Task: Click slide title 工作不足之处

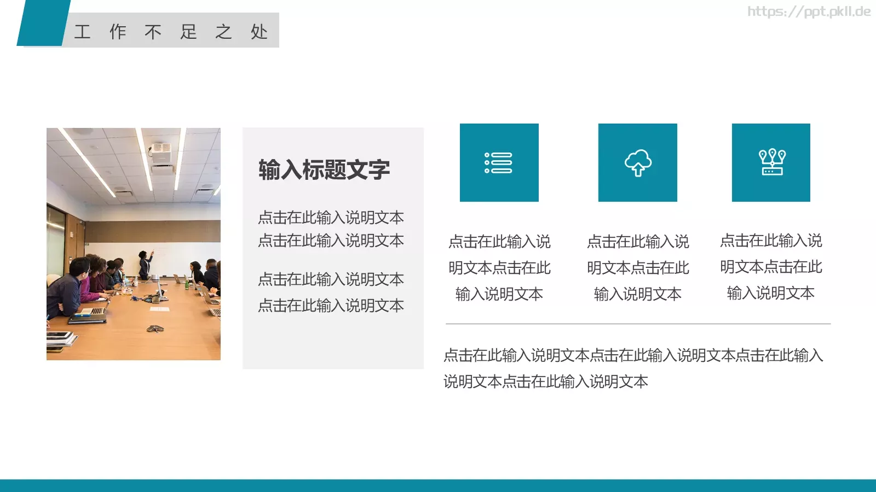Action: coord(171,32)
